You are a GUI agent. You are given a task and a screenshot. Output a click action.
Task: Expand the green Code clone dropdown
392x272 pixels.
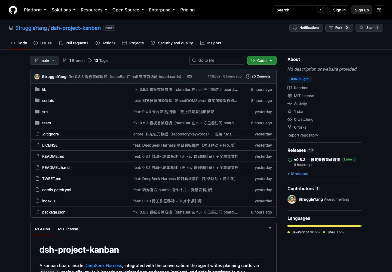(x=262, y=60)
